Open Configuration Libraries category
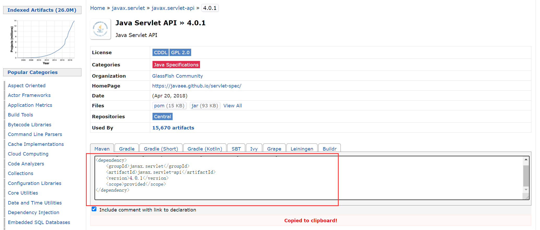Viewport: 540px width, 230px height. [34, 183]
